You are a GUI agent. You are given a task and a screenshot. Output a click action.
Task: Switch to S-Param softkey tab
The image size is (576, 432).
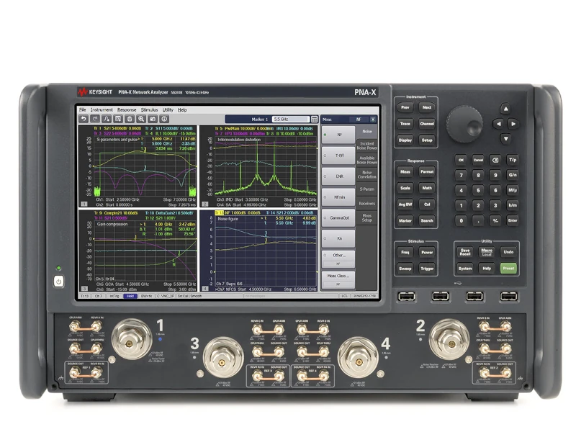click(367, 189)
